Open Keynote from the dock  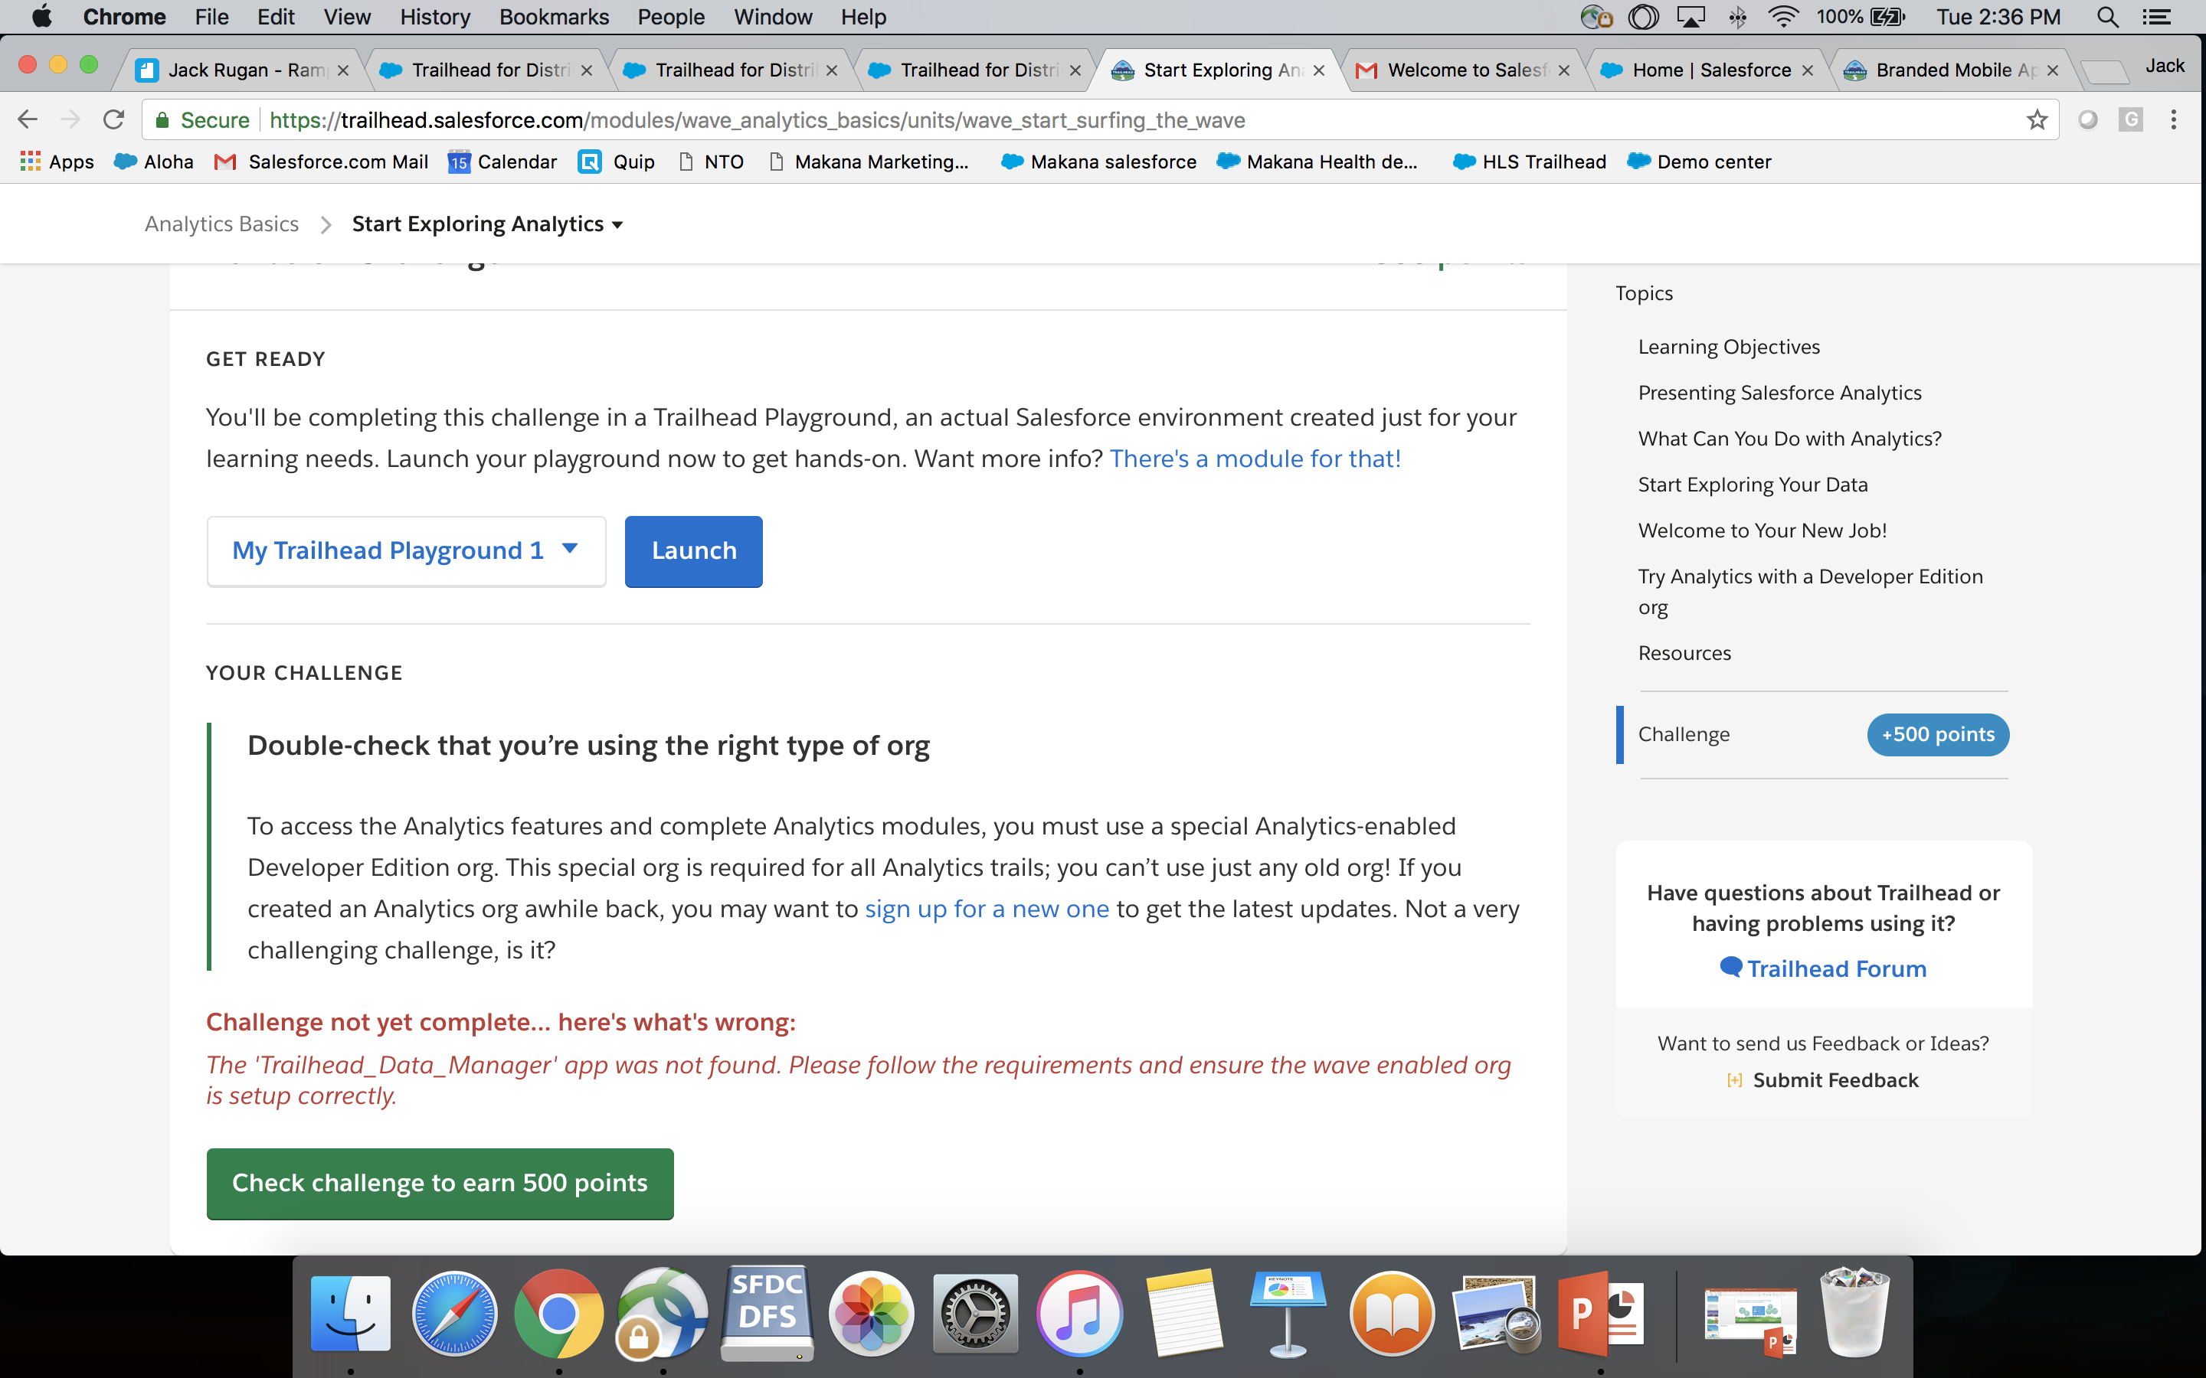(1286, 1313)
